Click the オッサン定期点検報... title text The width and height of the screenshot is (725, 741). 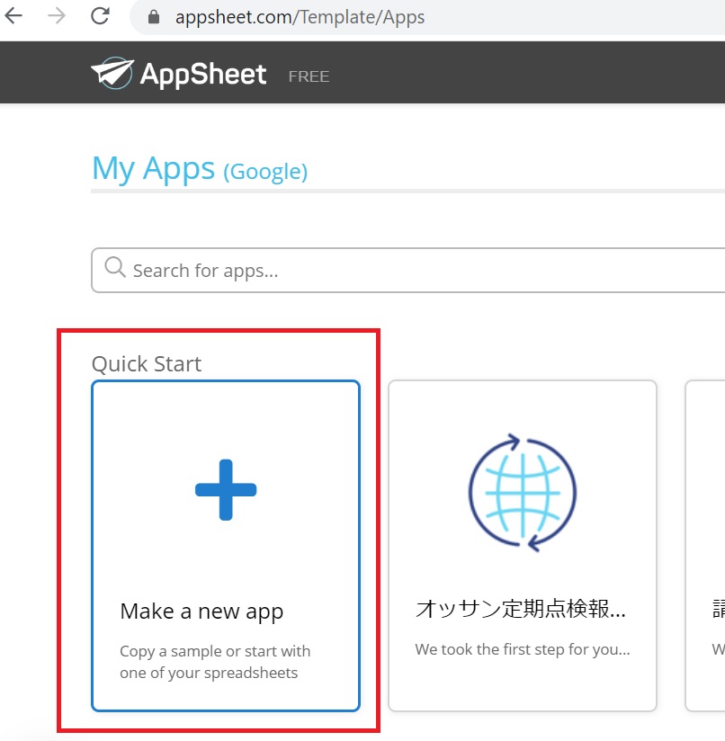click(x=520, y=609)
